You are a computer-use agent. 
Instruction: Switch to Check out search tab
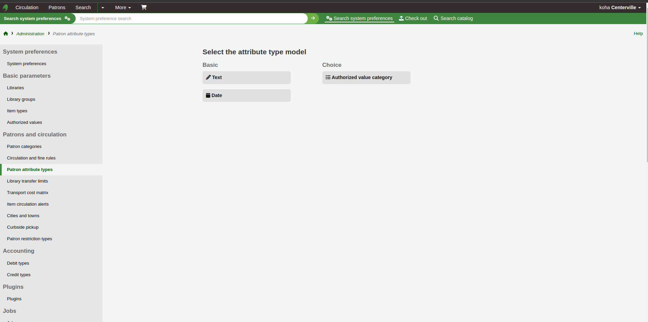tap(413, 18)
